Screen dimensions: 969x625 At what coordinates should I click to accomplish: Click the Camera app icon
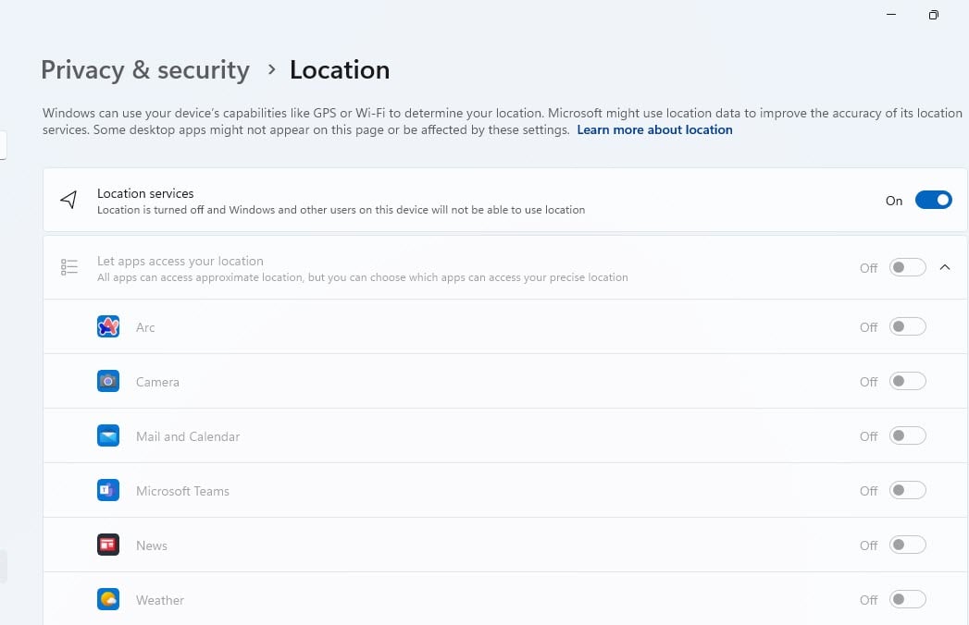(x=108, y=381)
